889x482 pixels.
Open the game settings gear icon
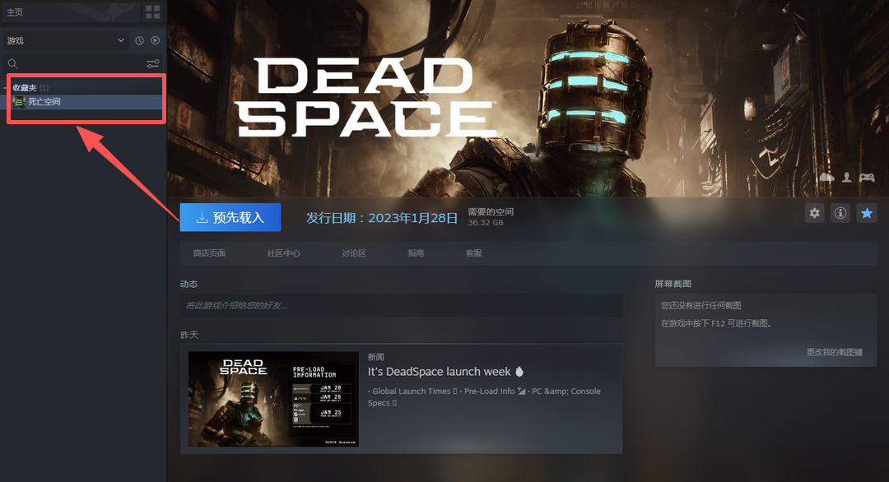point(814,213)
